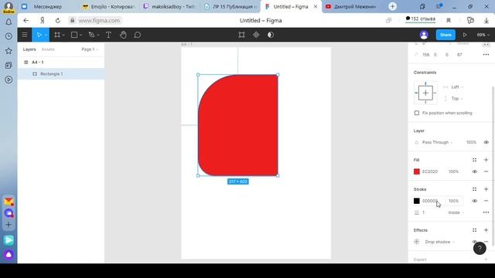Remove the EC2020 fill with minus icon
Screen dimensions: 495x278
[x=486, y=171]
